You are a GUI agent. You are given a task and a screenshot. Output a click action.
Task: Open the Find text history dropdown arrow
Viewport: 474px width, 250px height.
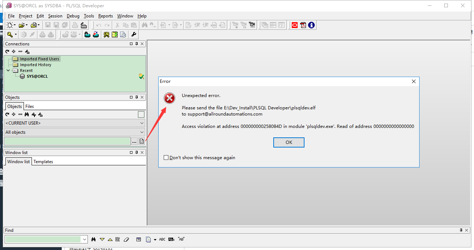click(85, 239)
